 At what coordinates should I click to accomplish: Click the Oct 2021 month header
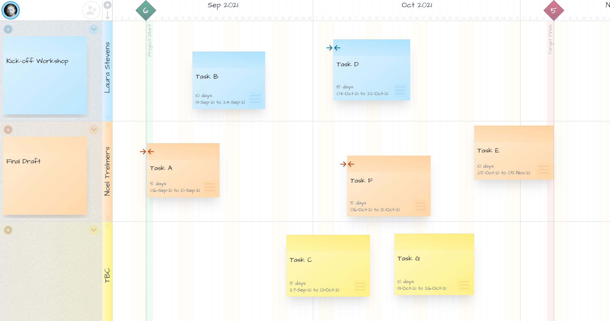coord(417,5)
